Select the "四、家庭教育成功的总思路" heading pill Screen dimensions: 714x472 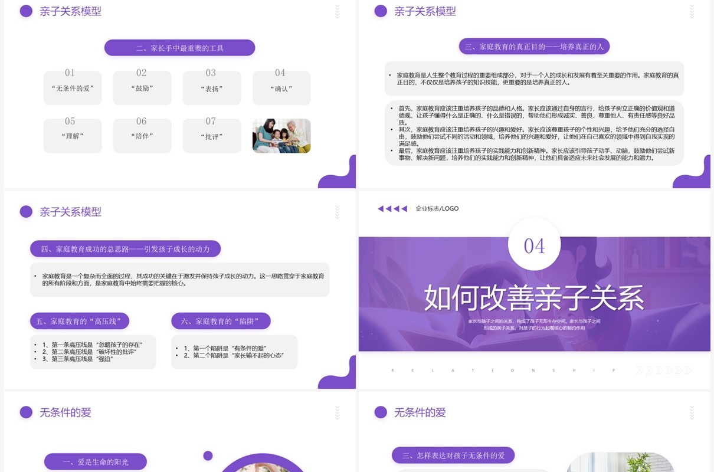click(x=126, y=249)
